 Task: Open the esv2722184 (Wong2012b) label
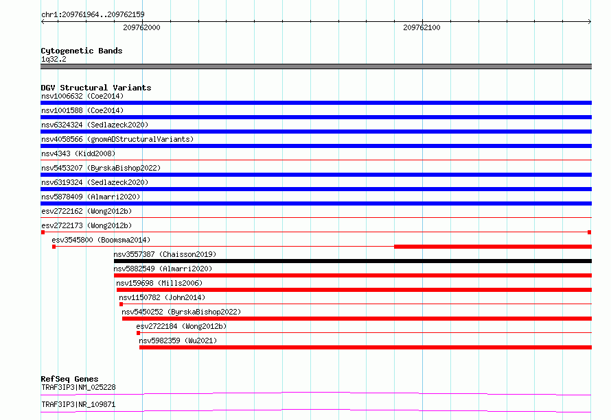(181, 326)
